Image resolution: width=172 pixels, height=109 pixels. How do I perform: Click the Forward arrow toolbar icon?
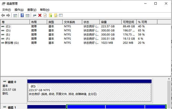(8, 15)
